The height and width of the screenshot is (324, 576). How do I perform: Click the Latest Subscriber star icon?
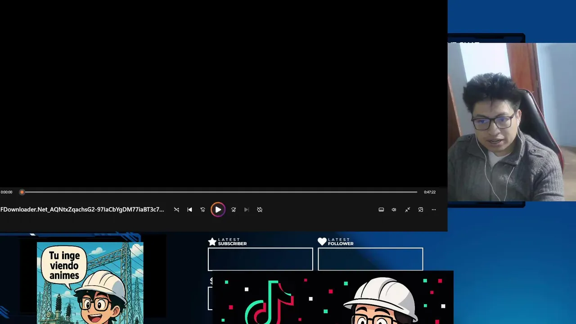[x=212, y=242]
